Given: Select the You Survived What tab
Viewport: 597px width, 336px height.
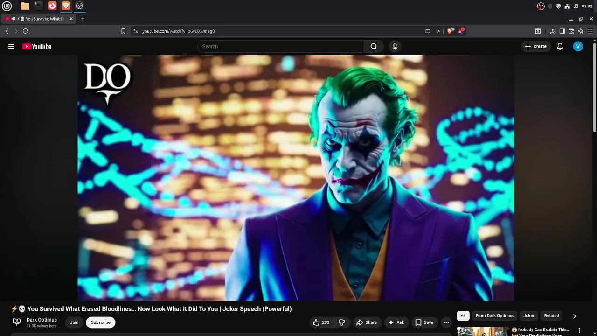Looking at the screenshot, I should click(39, 19).
